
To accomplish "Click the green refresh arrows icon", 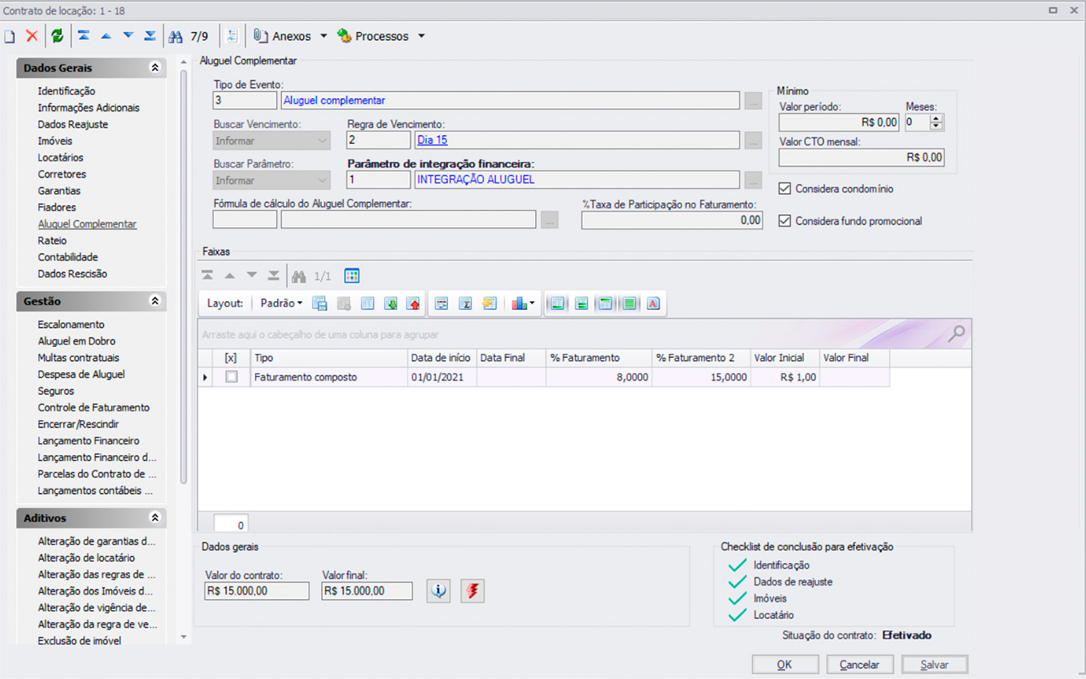I will tap(57, 36).
